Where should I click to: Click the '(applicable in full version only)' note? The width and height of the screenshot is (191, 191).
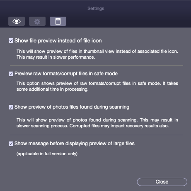tap(47, 154)
